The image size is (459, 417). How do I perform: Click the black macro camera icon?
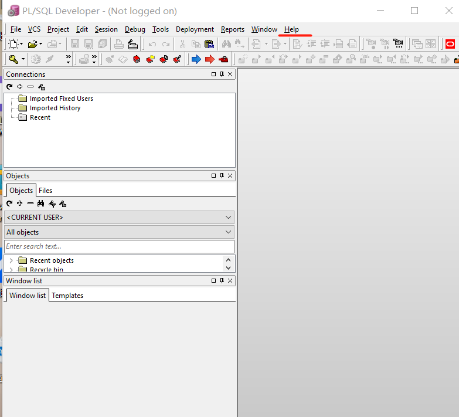click(398, 43)
